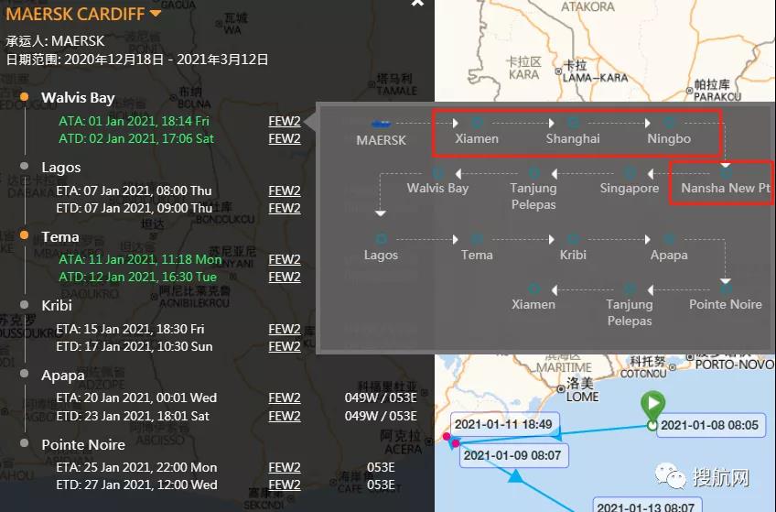The image size is (776, 512).
Task: Select Pointe Noire in the port list
Action: [83, 444]
